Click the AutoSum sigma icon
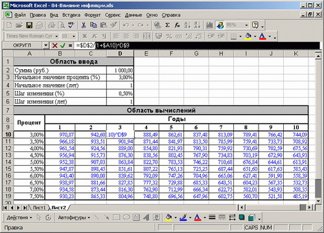 167,25
